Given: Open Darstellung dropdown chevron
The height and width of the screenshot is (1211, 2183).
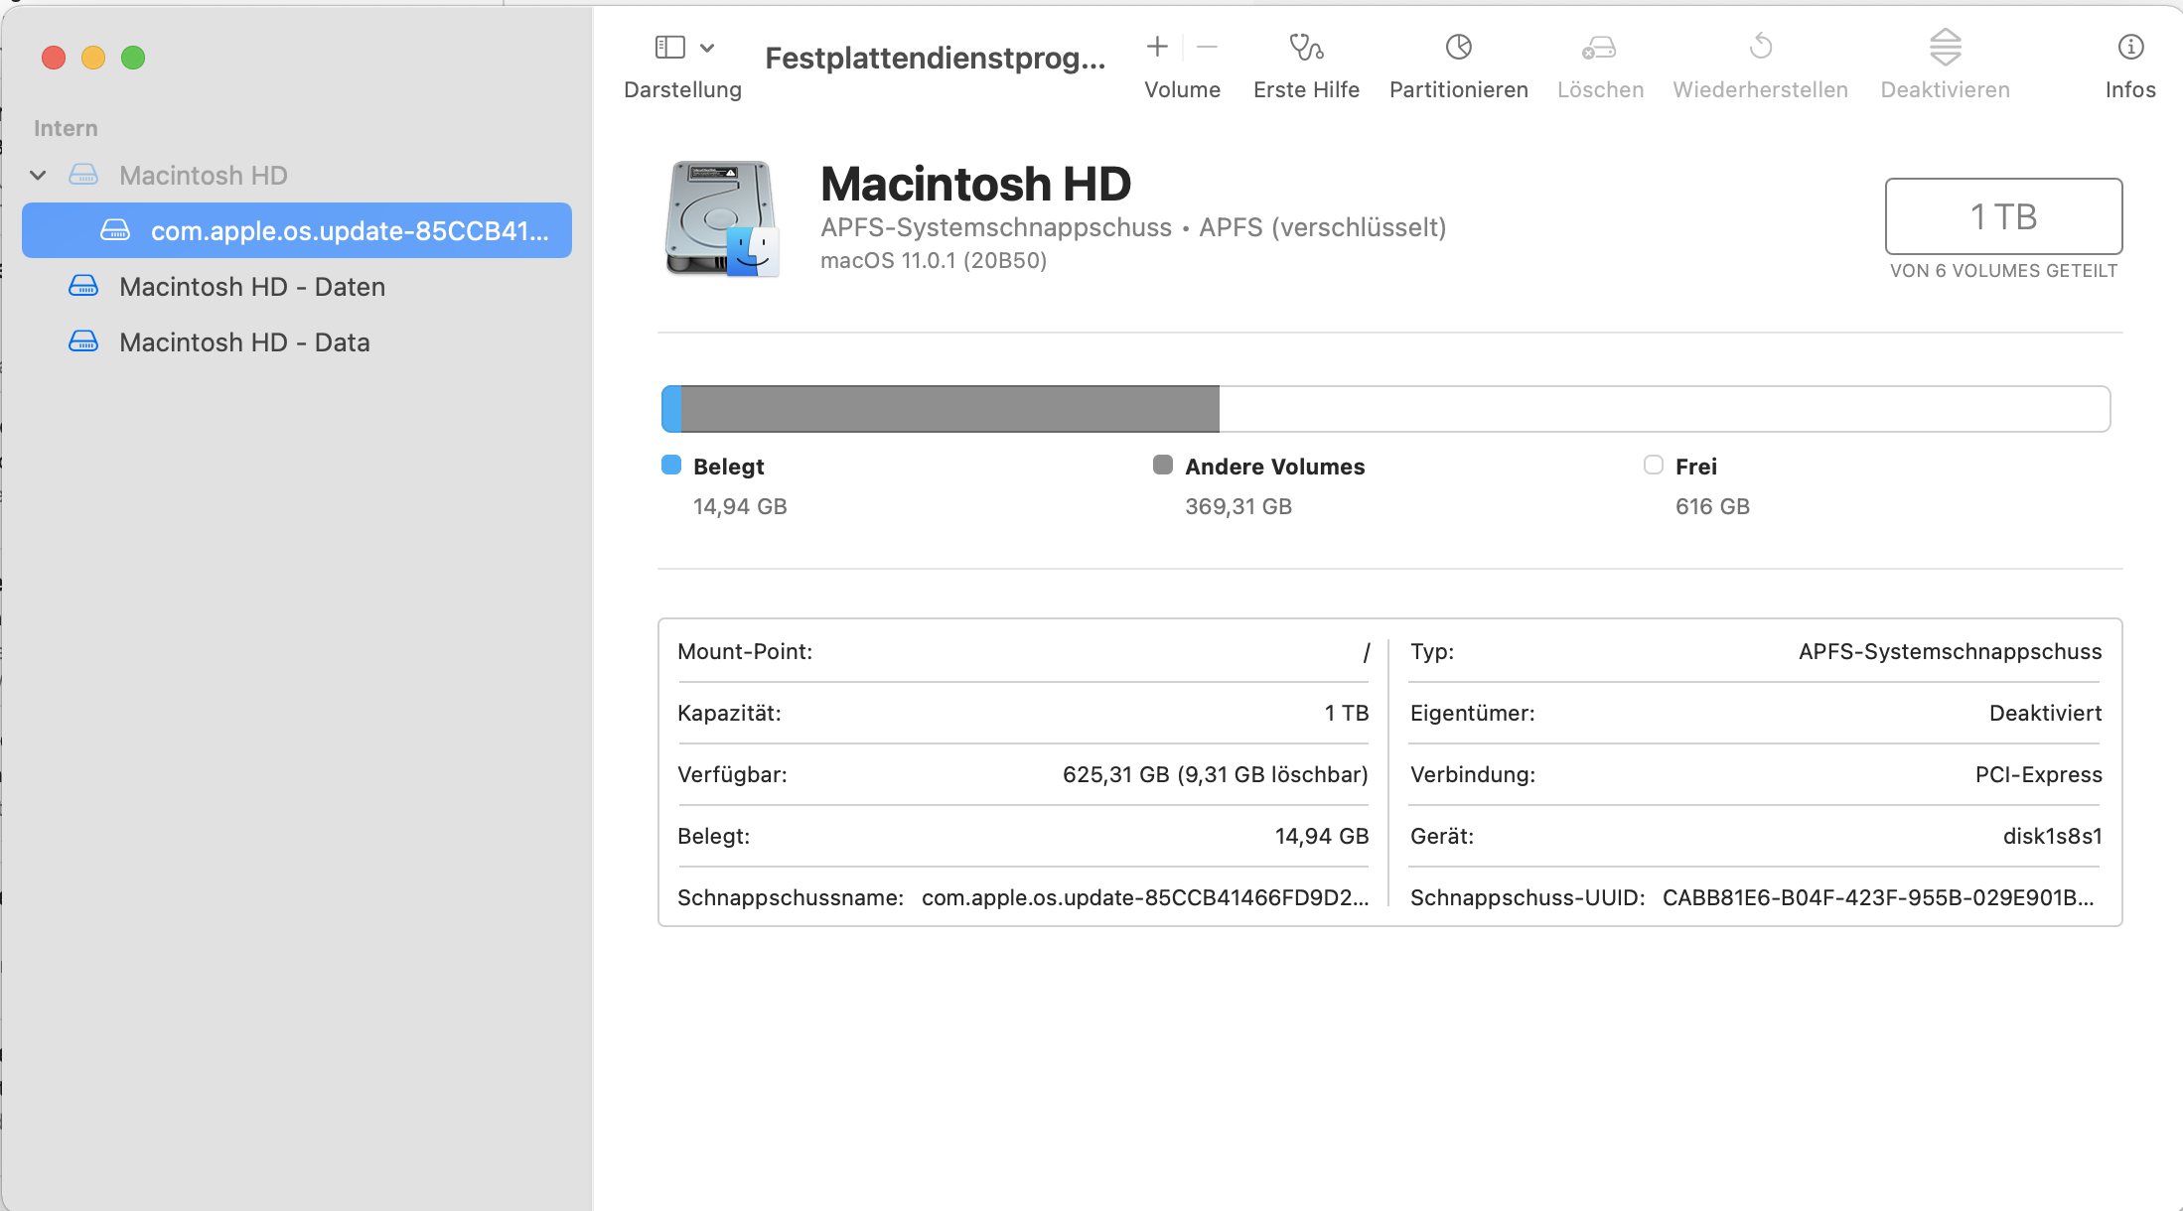Looking at the screenshot, I should pyautogui.click(x=707, y=48).
